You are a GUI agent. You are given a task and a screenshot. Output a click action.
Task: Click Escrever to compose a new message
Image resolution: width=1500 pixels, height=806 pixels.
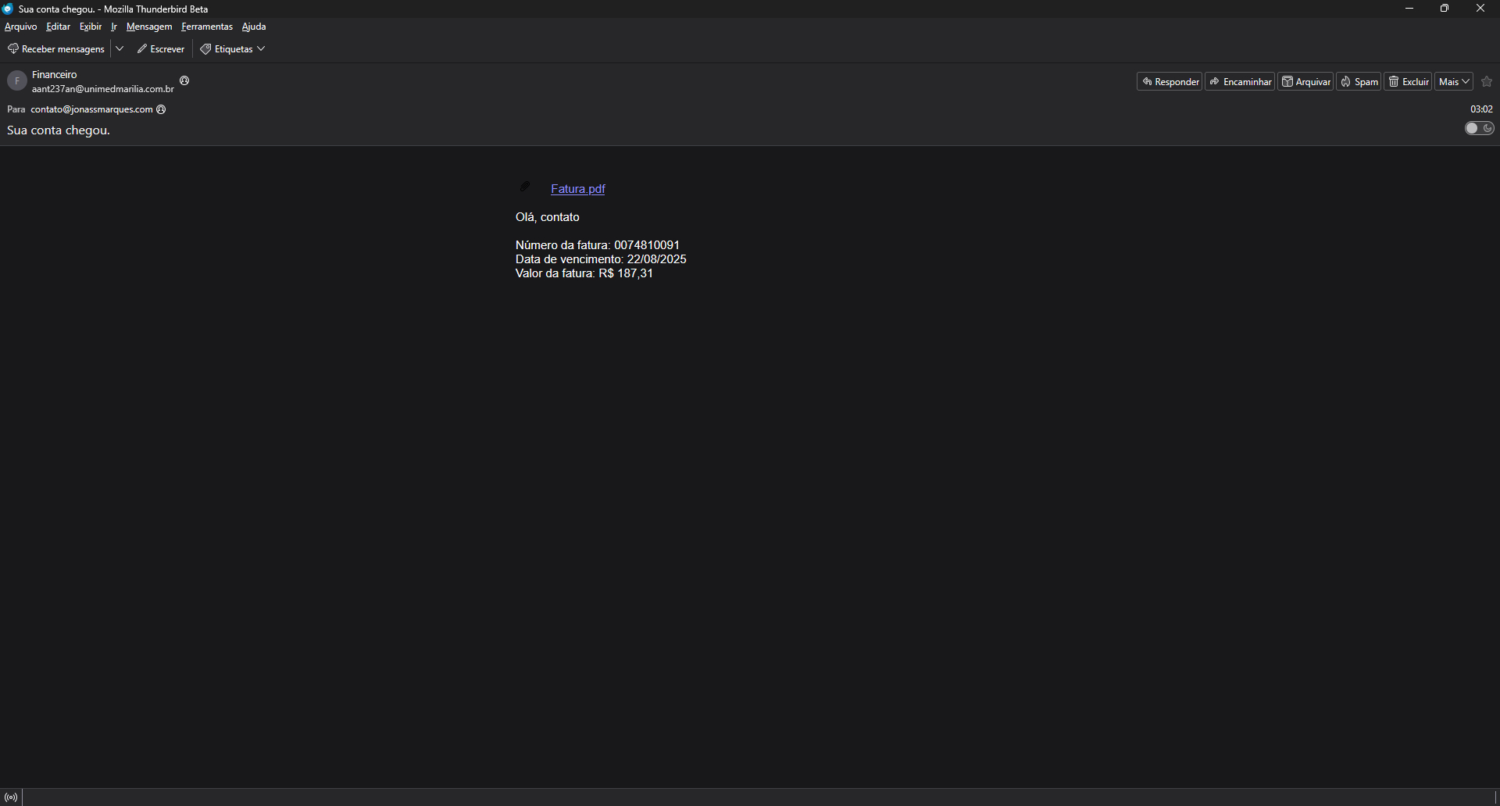[x=161, y=49]
